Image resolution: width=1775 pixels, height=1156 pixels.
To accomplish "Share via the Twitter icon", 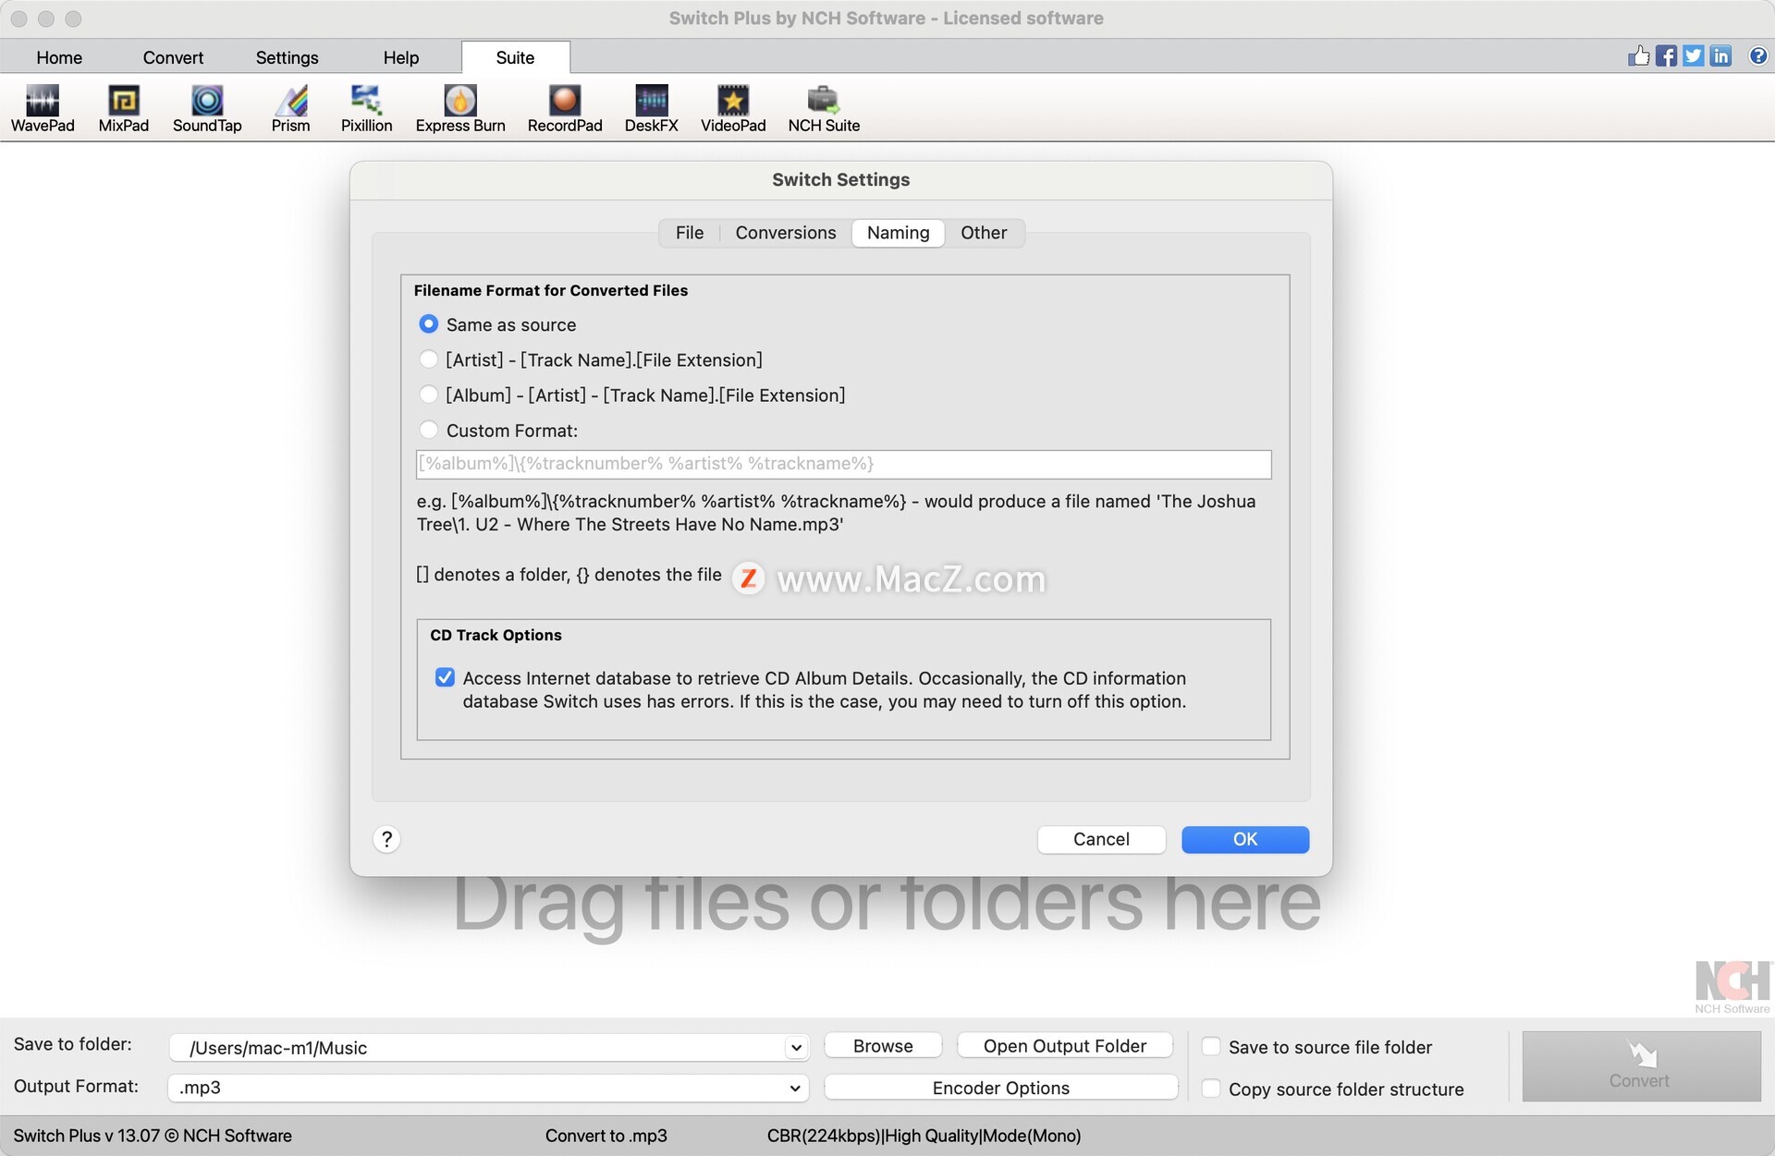I will tap(1693, 55).
